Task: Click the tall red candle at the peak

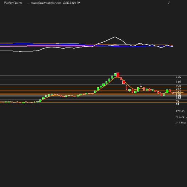Action: (x=118, y=75)
